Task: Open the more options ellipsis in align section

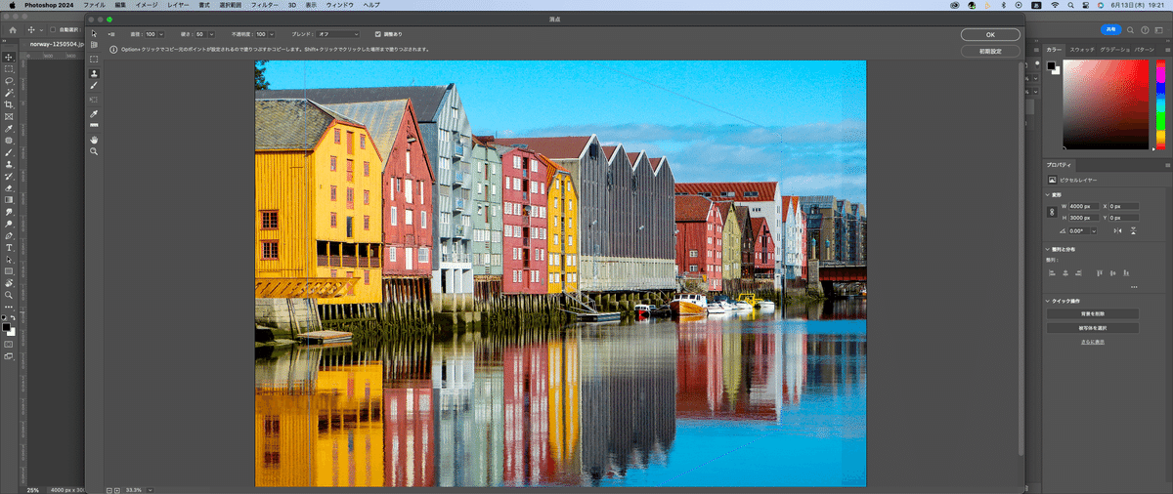Action: tap(1134, 287)
